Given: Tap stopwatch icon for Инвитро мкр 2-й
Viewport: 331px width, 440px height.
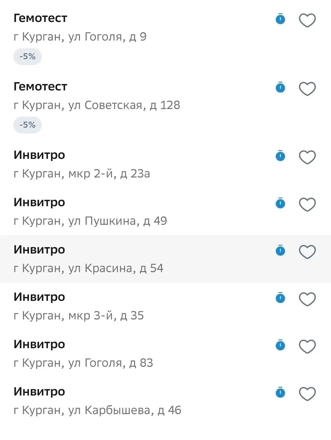Looking at the screenshot, I should pyautogui.click(x=280, y=156).
